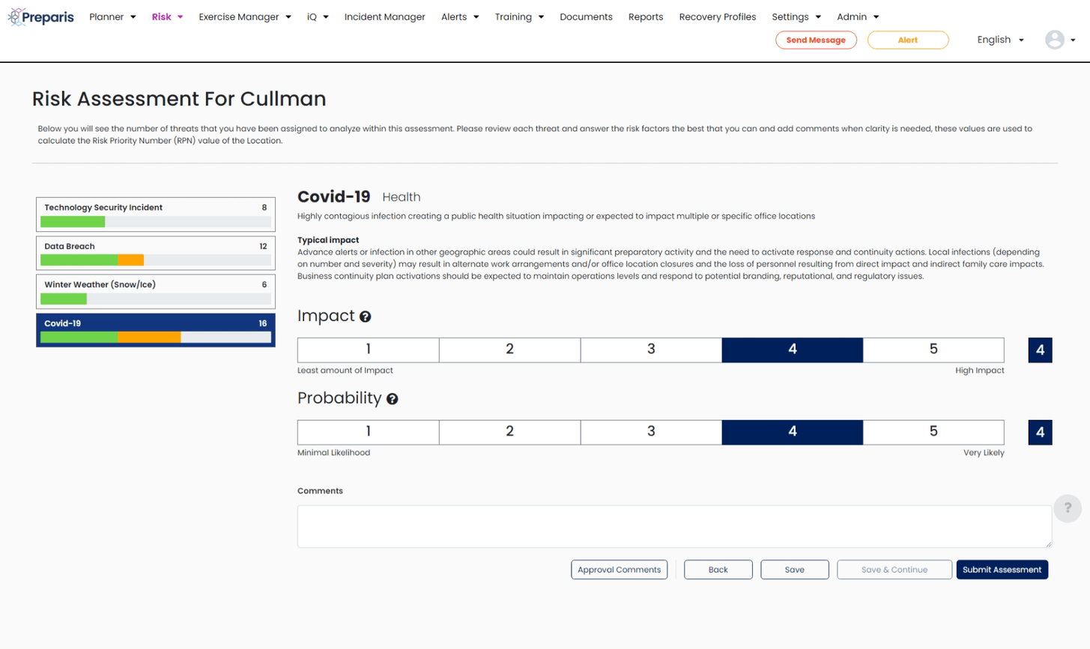The width and height of the screenshot is (1090, 649).
Task: Open the Probability help question mark icon
Action: 392,399
